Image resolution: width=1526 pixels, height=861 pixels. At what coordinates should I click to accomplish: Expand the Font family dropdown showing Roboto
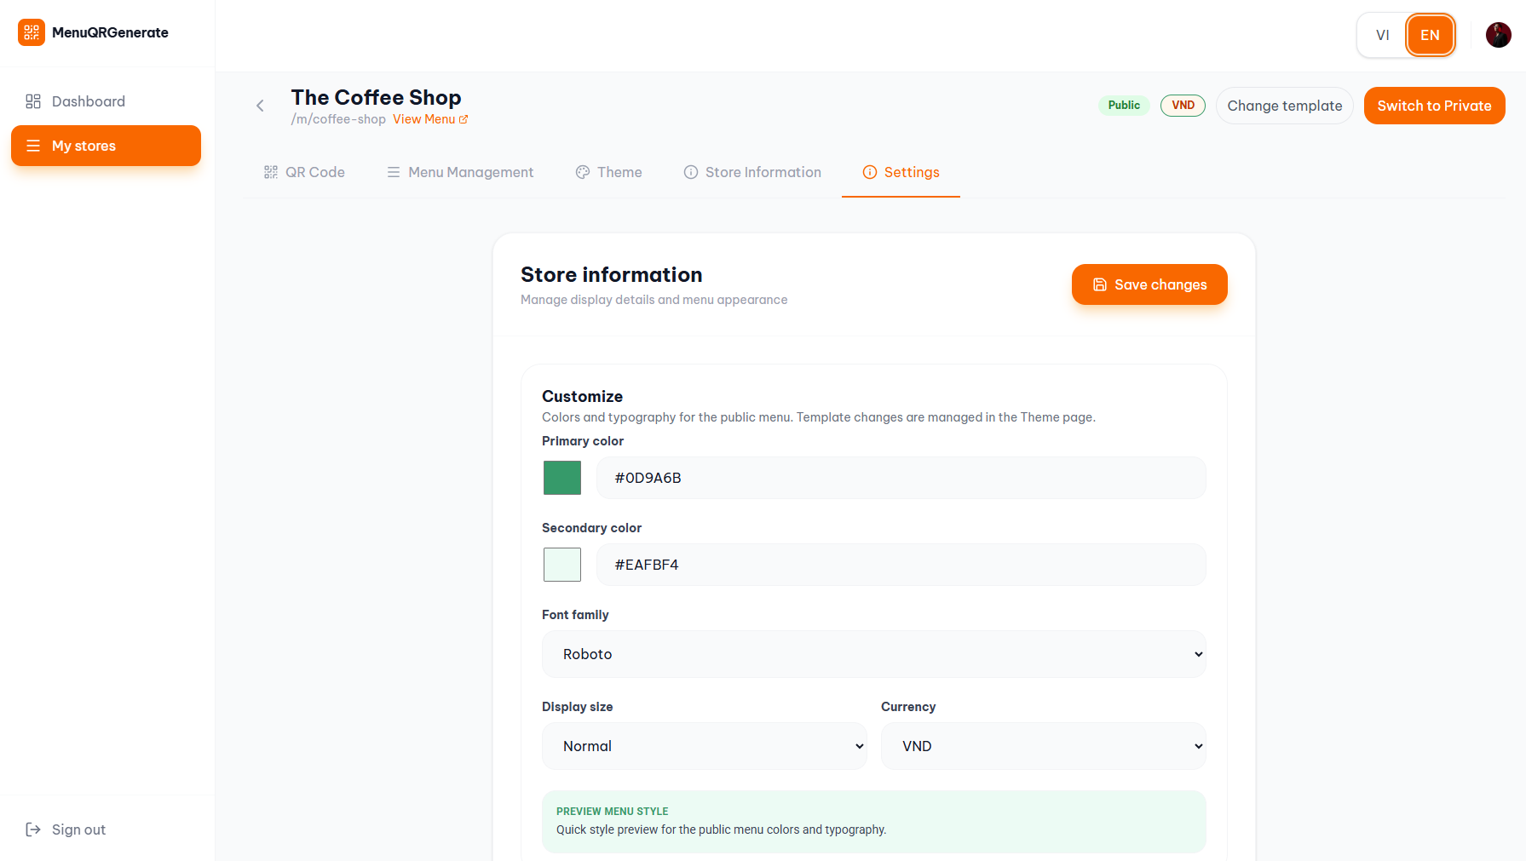[874, 654]
